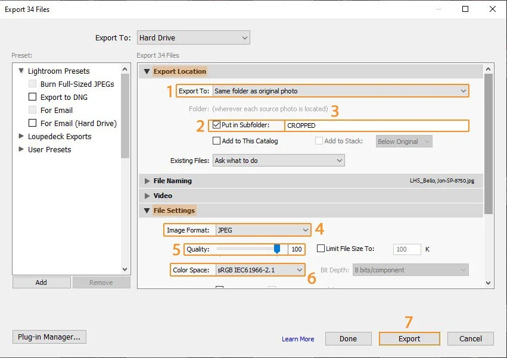Click the Done button
Image resolution: width=507 pixels, height=358 pixels.
tap(349, 338)
